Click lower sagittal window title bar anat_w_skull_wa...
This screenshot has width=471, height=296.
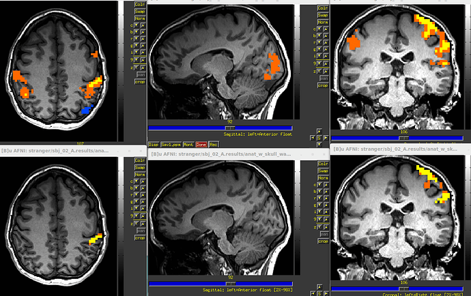238,154
